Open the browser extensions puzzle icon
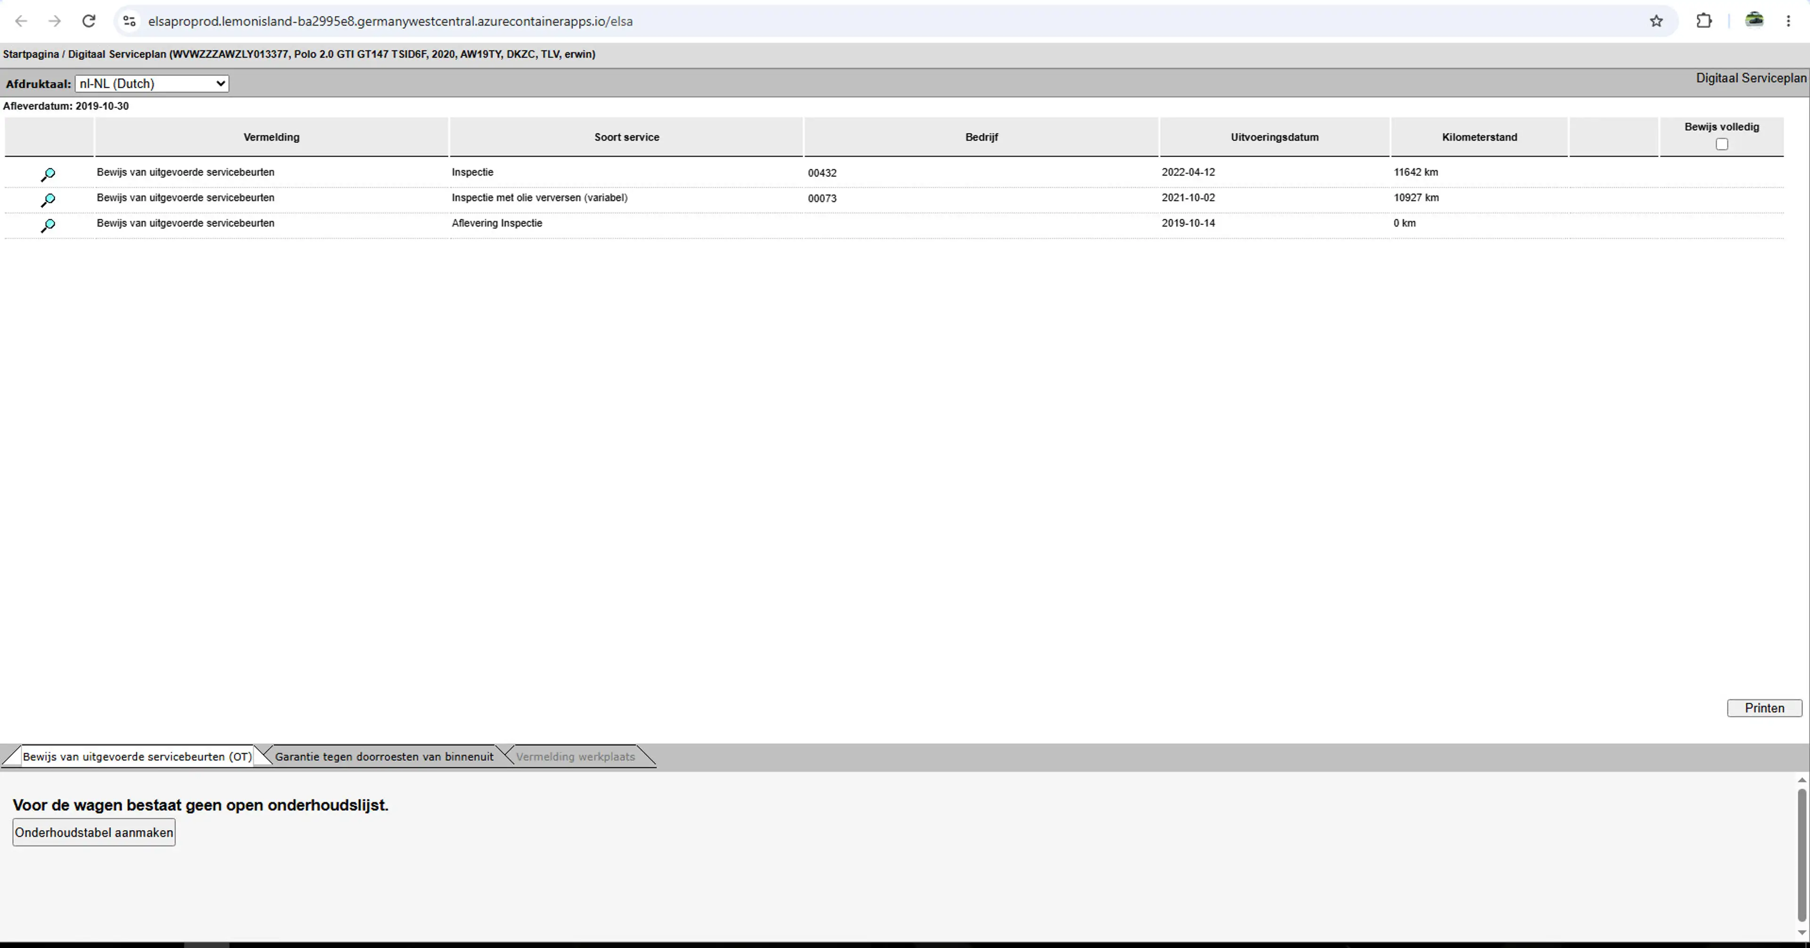 tap(1704, 21)
